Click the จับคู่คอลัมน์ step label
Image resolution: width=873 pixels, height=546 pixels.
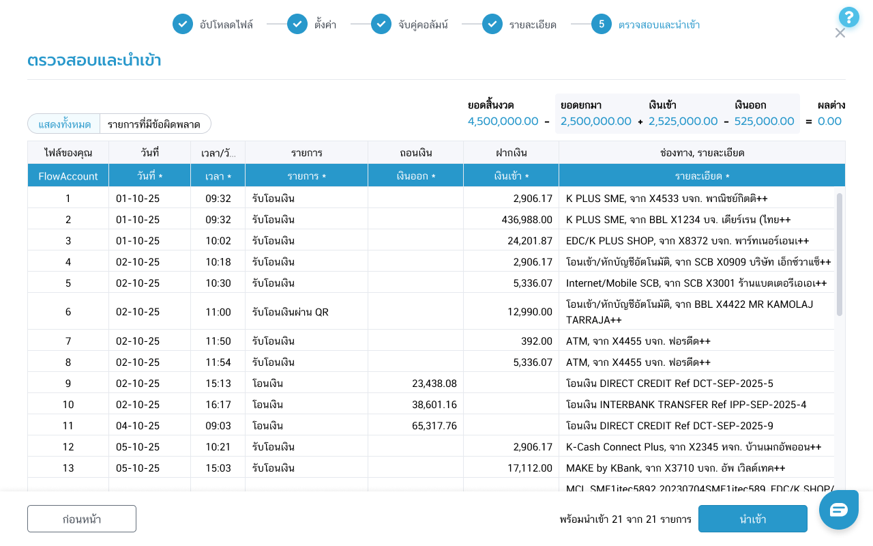[423, 25]
